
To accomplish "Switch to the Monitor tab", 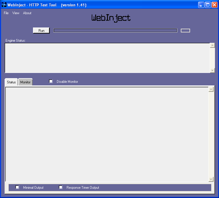I will pyautogui.click(x=25, y=82).
